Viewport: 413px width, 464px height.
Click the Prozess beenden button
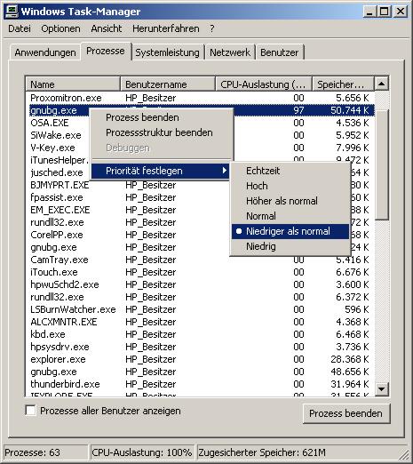pyautogui.click(x=345, y=413)
